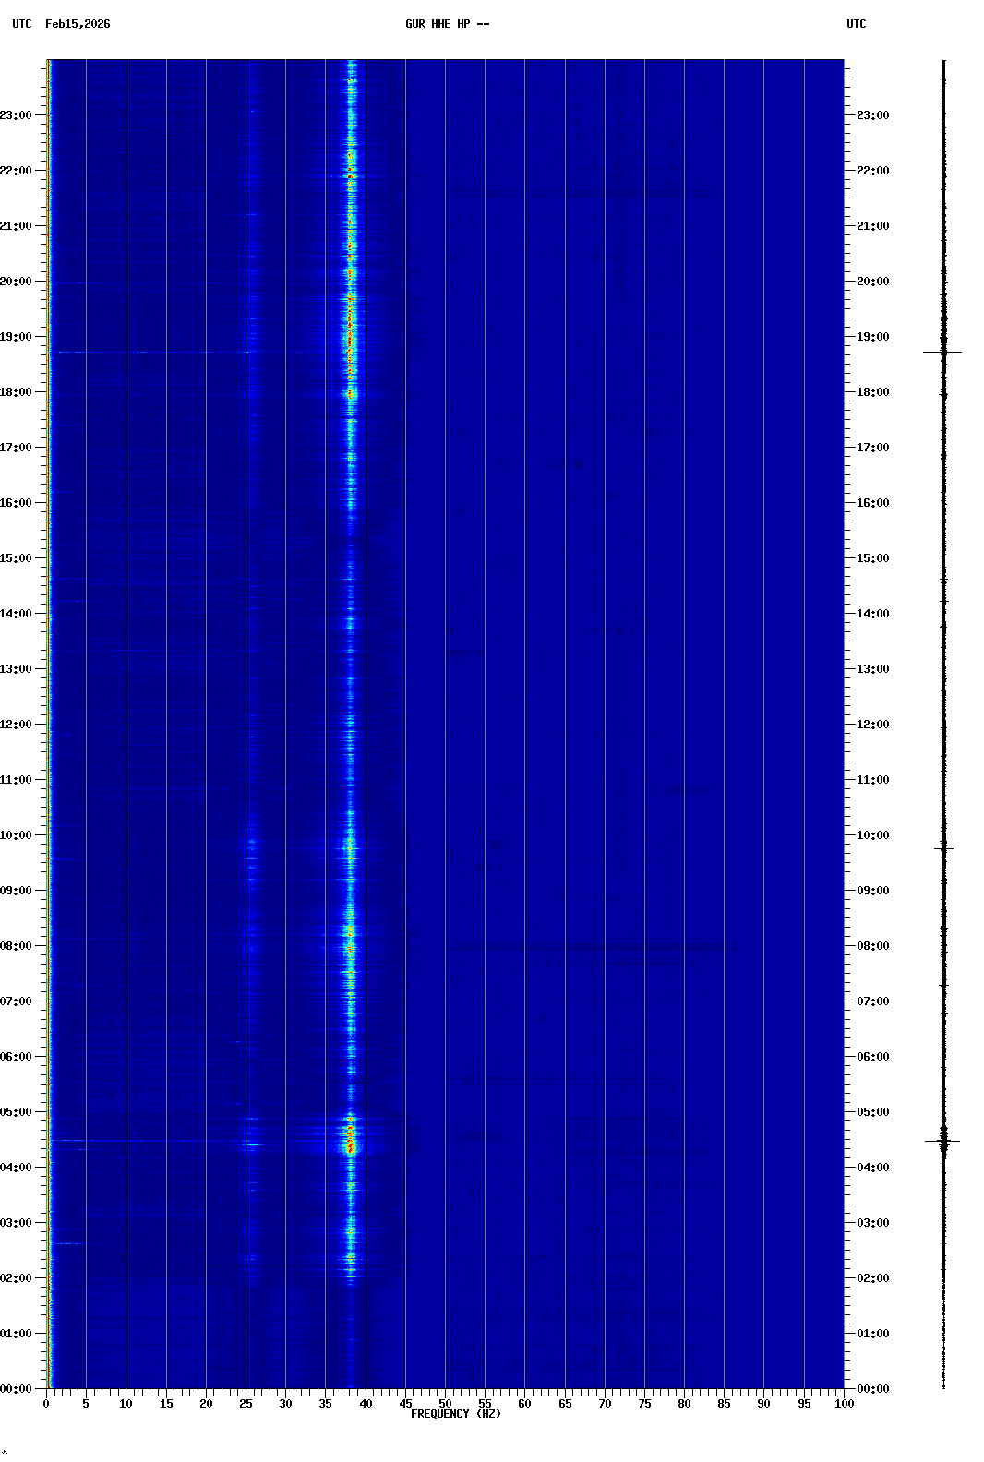
Task: Click the right-axis 08:00 time label
Action: 872,946
